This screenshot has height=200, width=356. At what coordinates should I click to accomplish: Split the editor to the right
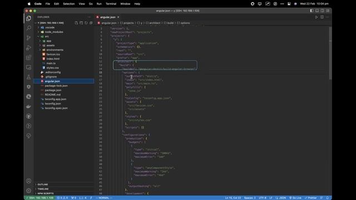[322, 17]
